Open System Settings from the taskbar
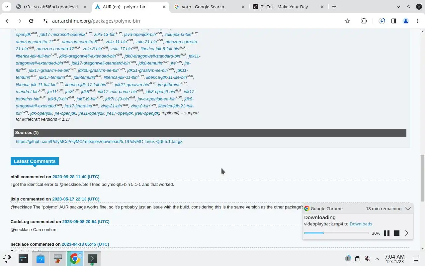The width and height of the screenshot is (425, 266). [23, 258]
